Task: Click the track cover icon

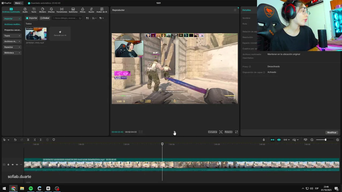Action: pos(4,165)
